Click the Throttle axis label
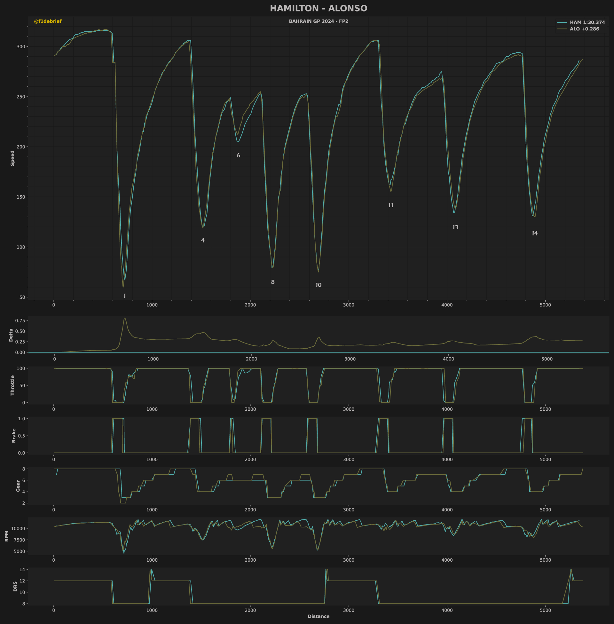 [12, 385]
